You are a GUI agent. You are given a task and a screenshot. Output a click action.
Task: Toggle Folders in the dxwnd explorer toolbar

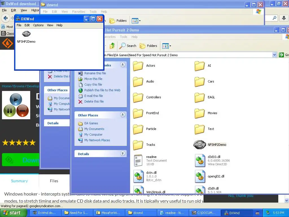click(118, 21)
